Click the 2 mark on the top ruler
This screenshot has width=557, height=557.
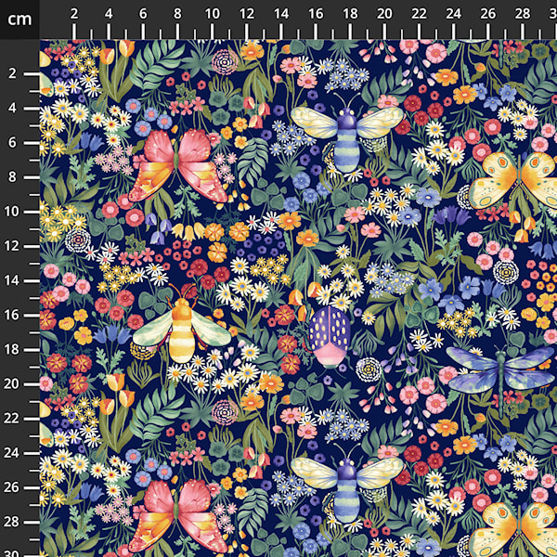(x=74, y=13)
